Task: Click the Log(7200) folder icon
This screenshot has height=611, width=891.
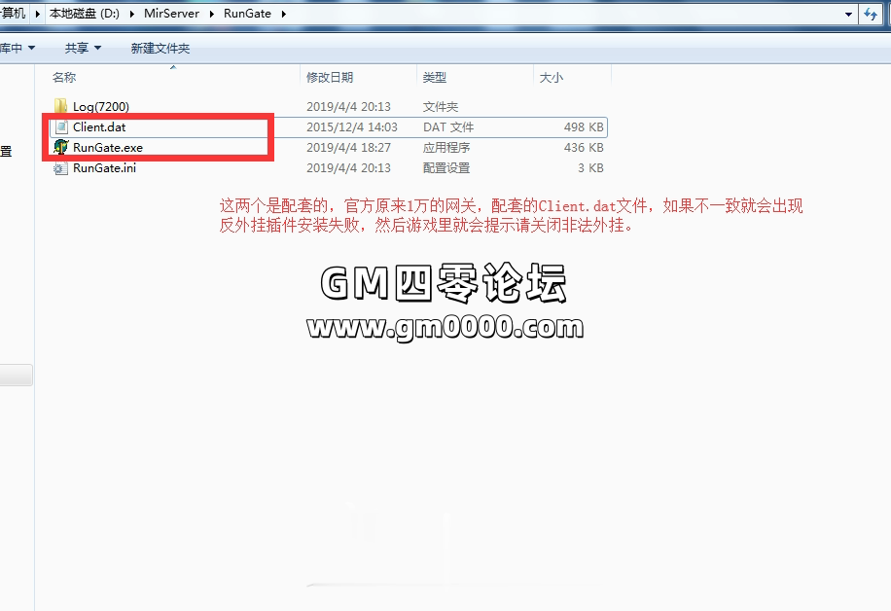Action: [x=60, y=106]
